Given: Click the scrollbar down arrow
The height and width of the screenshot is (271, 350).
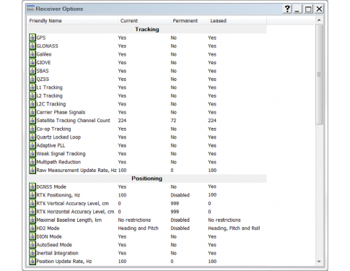Looking at the screenshot, I should point(319,262).
